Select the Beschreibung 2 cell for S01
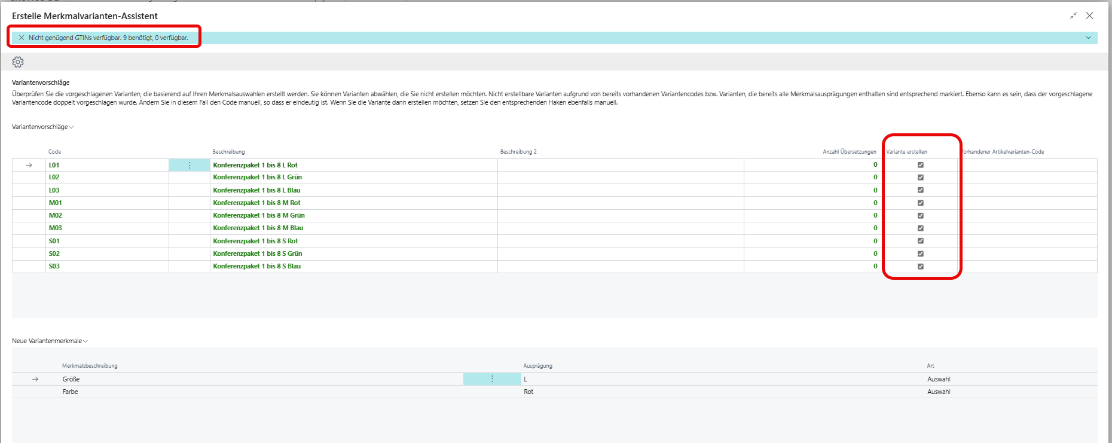This screenshot has height=443, width=1112. pos(620,241)
